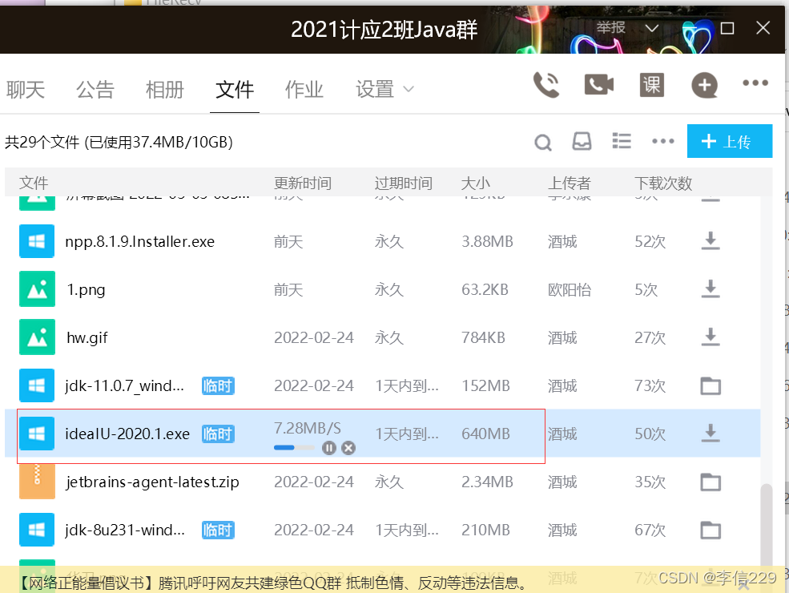Click the 上传 upload button

pyautogui.click(x=730, y=141)
